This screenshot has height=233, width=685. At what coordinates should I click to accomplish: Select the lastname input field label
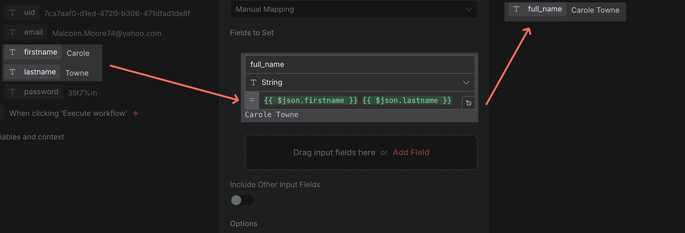40,72
